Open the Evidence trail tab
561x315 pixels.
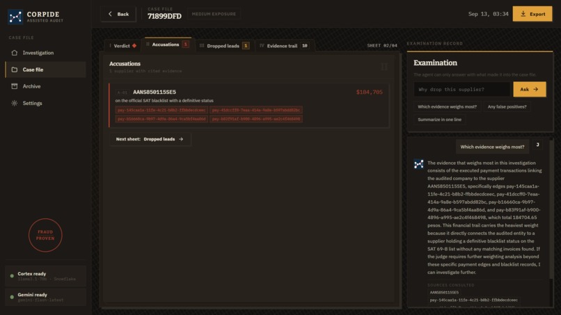[x=285, y=46]
